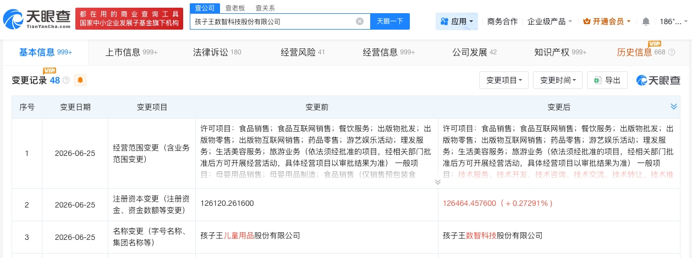692x258 pixels.
Task: Switch to the 上市信息 tab
Action: point(131,52)
